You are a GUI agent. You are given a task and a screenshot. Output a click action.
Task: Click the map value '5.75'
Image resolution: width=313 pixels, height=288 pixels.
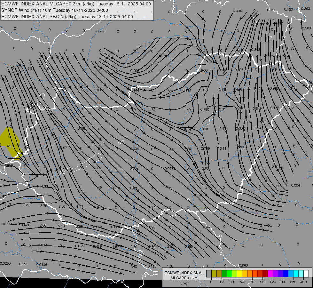44,206
